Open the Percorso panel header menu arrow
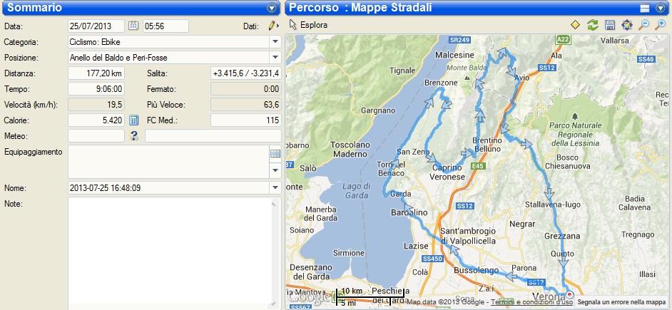This screenshot has height=310, width=672. pos(661,8)
